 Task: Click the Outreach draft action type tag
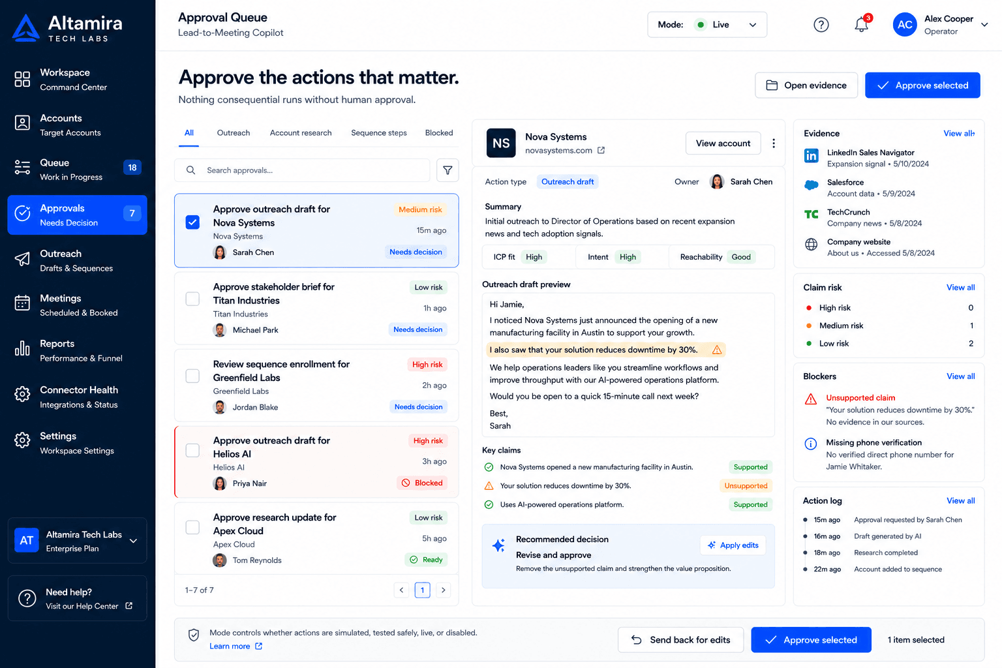tap(568, 182)
